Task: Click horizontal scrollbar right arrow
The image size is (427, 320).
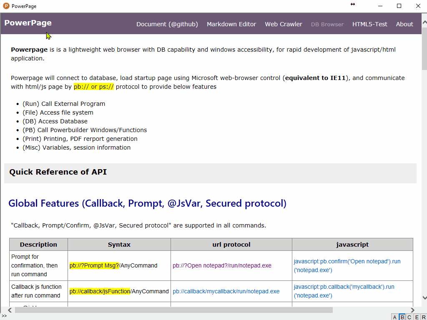Action: 412,310
